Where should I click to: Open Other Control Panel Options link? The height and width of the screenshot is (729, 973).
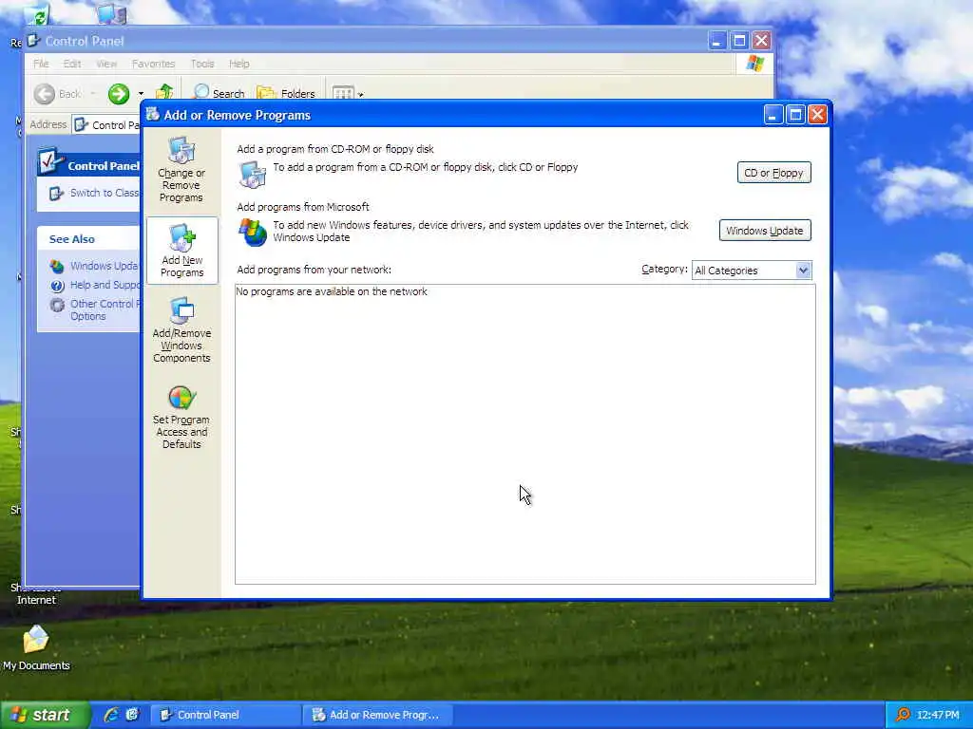[105, 310]
